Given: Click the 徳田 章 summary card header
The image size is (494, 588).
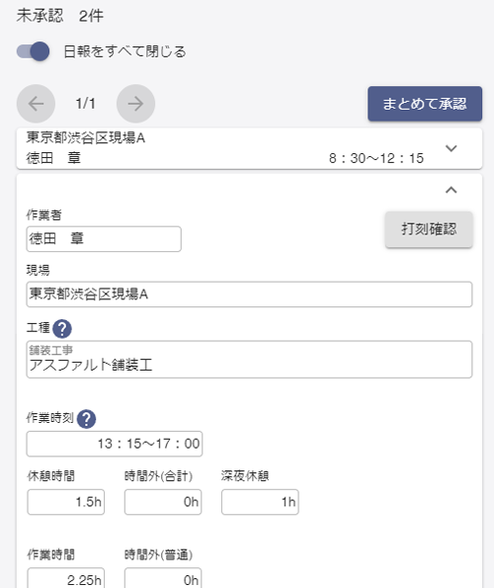Looking at the screenshot, I should 249,148.
